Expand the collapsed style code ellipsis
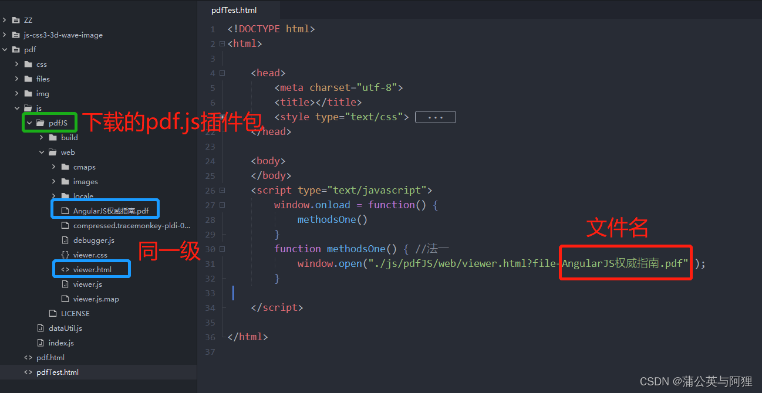Image resolution: width=762 pixels, height=393 pixels. click(436, 117)
